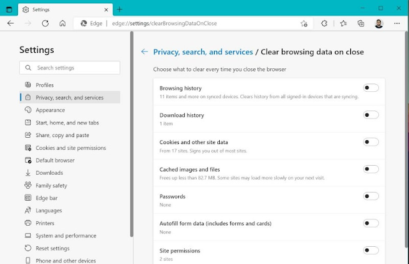The width and height of the screenshot is (409, 264).
Task: Open the Collections icon
Action: click(361, 23)
